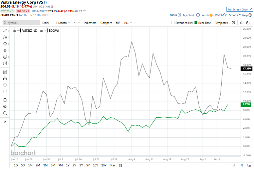Delete drawings with the trash icon
This screenshot has height=171, width=254.
coord(5,100)
